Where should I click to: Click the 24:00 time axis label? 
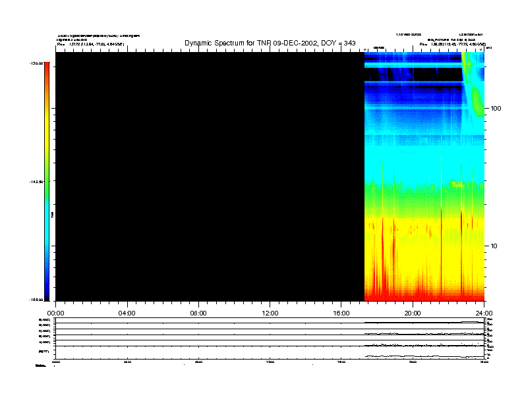484,313
